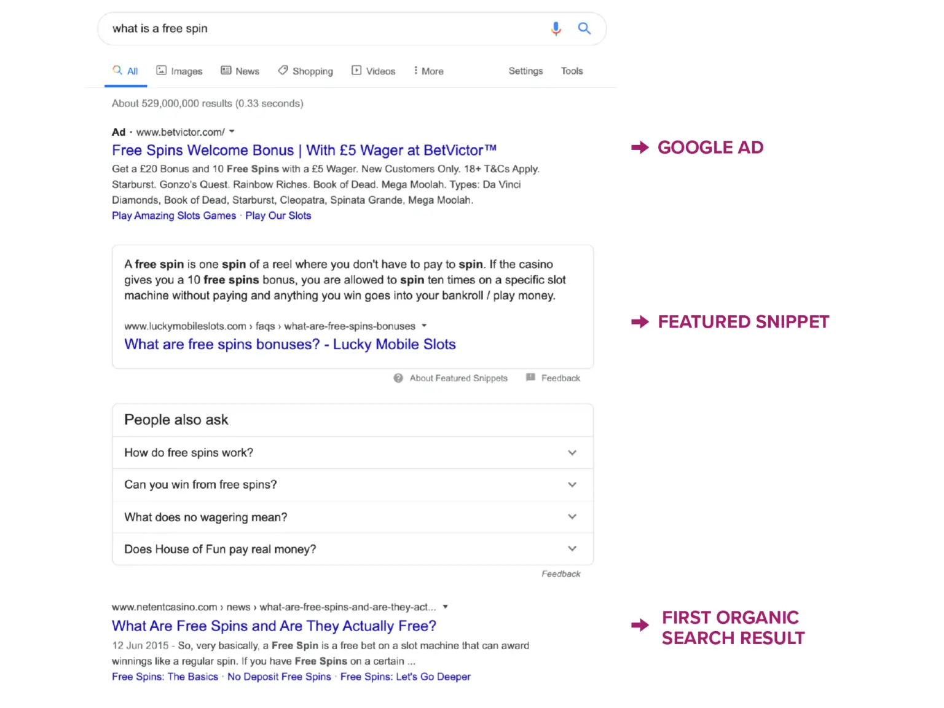Open the Settings menu
The image size is (944, 708).
[x=525, y=71]
